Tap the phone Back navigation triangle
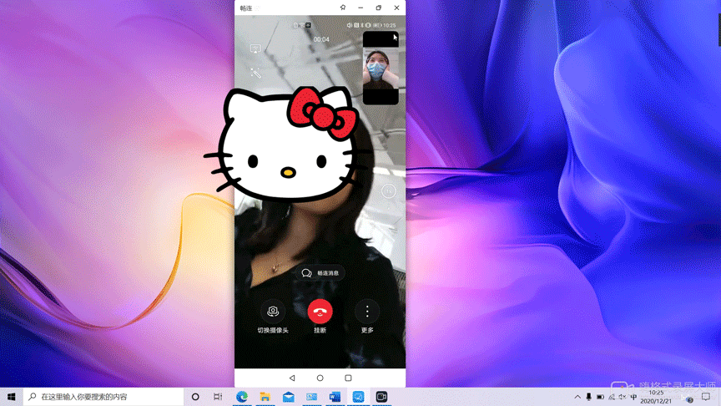The width and height of the screenshot is (721, 406). click(x=292, y=378)
